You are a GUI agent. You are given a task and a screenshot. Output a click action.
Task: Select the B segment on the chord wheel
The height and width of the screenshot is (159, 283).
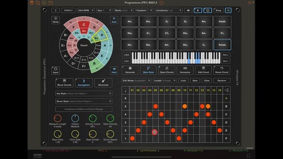click(x=94, y=64)
